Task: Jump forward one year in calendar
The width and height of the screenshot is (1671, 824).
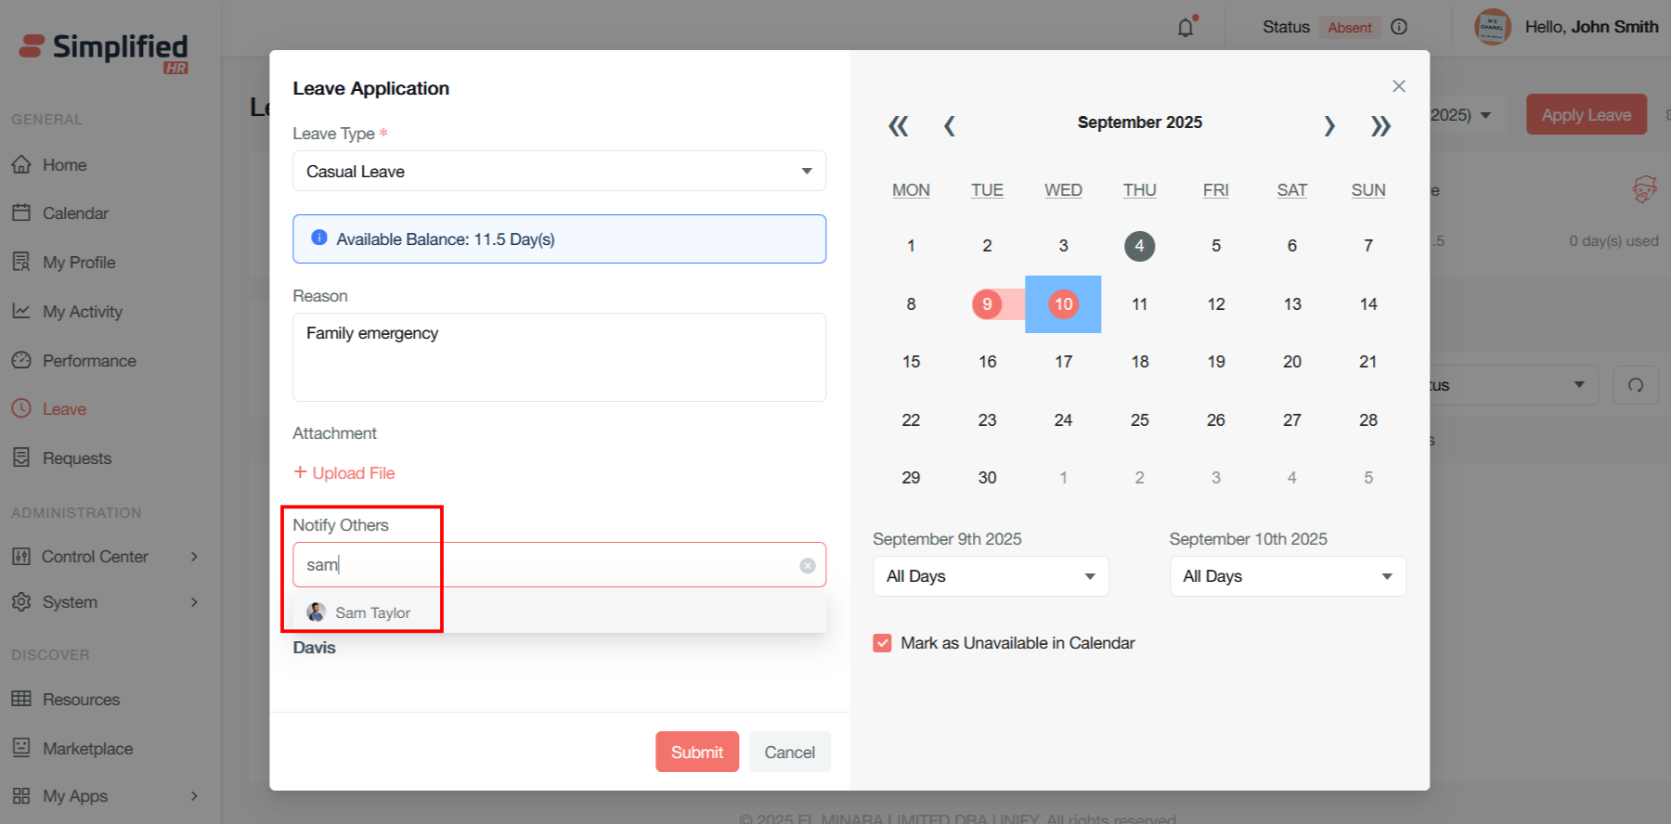Action: pos(1380,126)
